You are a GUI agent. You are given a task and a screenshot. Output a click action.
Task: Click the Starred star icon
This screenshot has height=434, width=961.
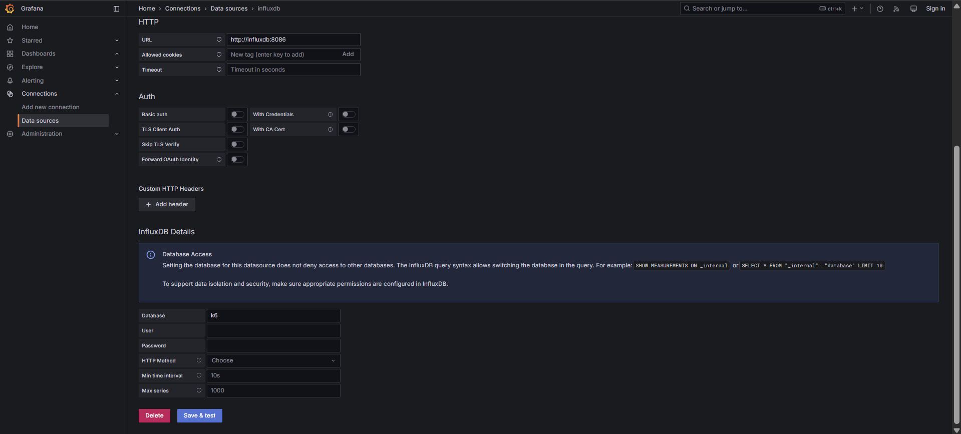click(x=10, y=41)
